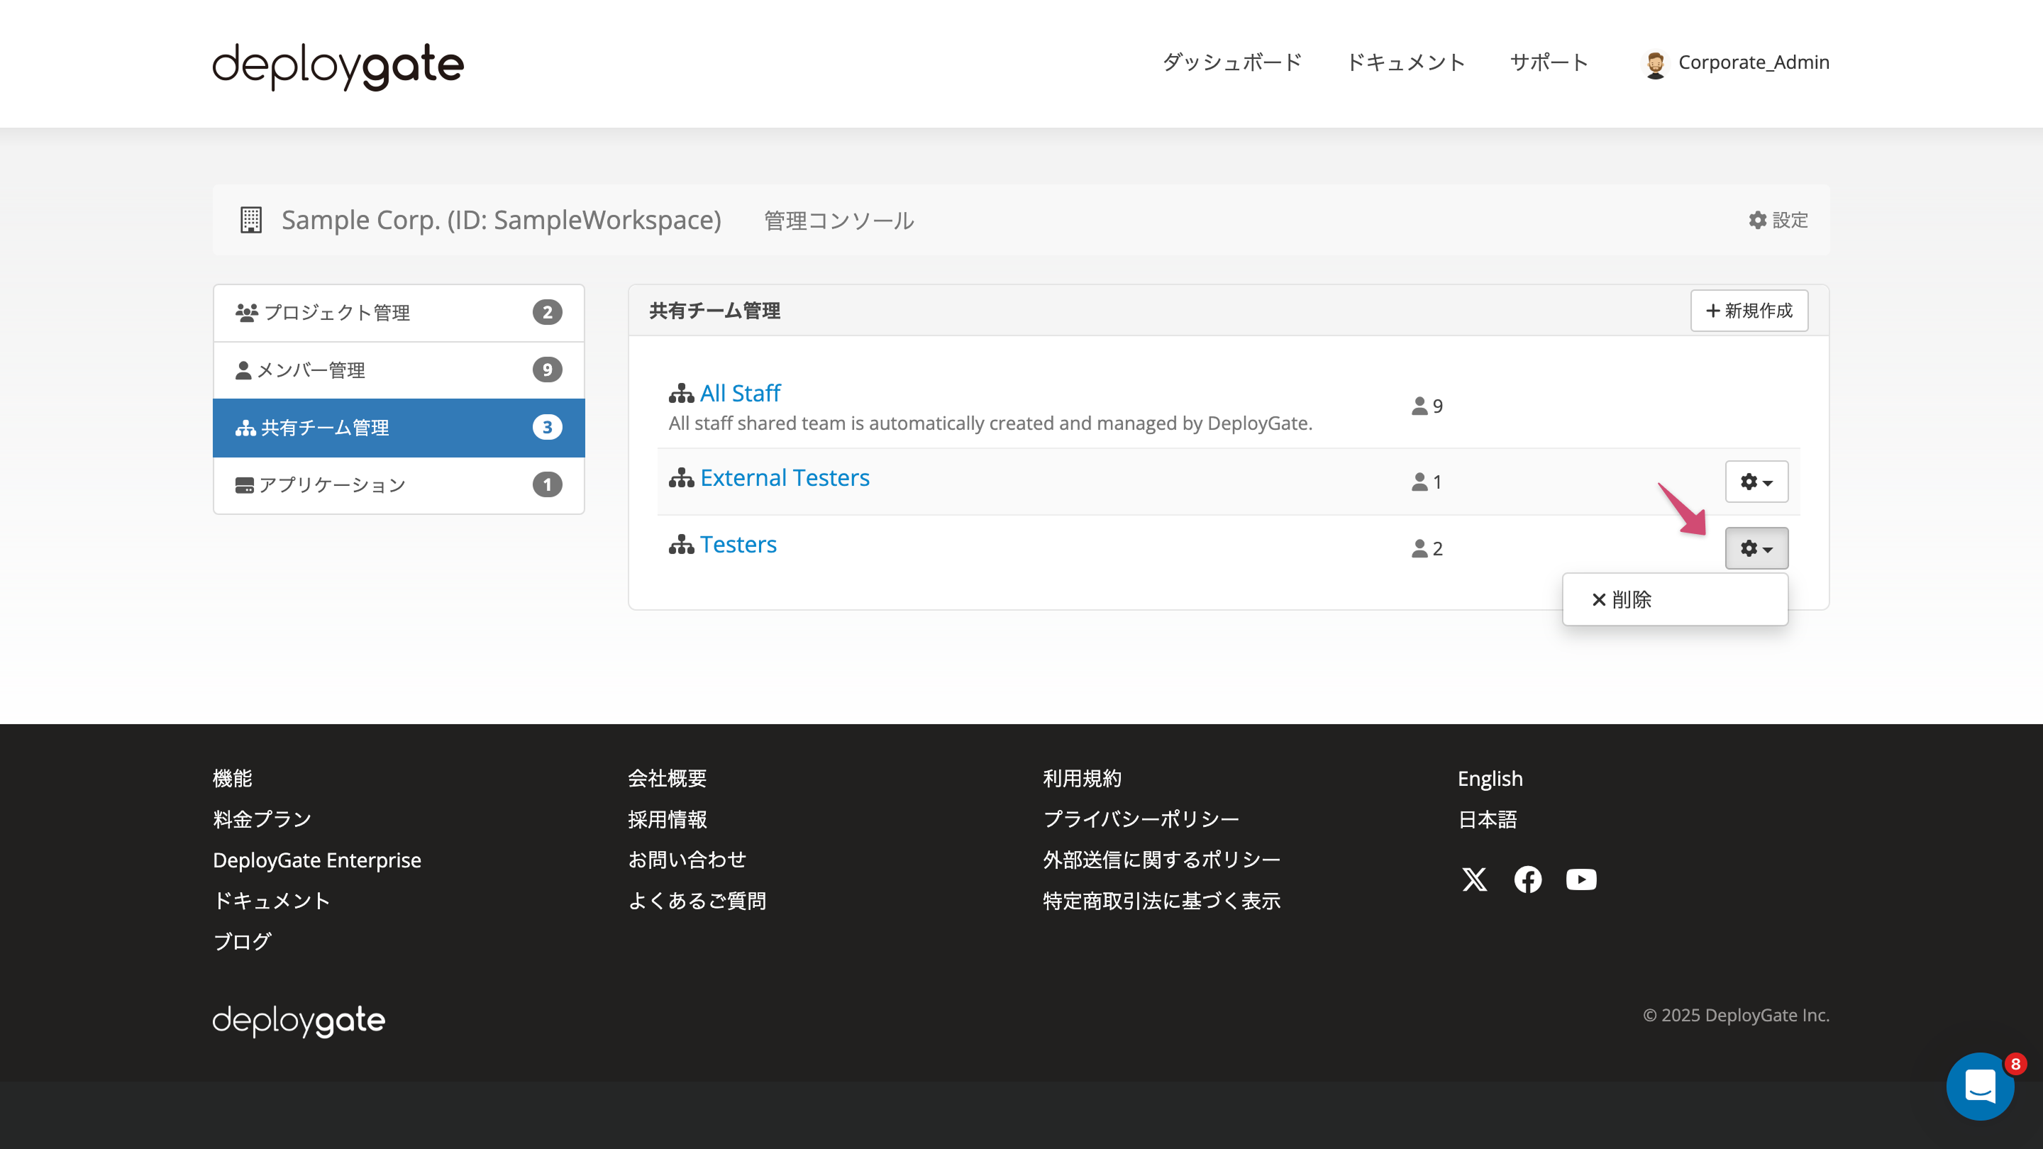Image resolution: width=2043 pixels, height=1149 pixels.
Task: Open the gear dropdown for Testers
Action: pyautogui.click(x=1756, y=548)
